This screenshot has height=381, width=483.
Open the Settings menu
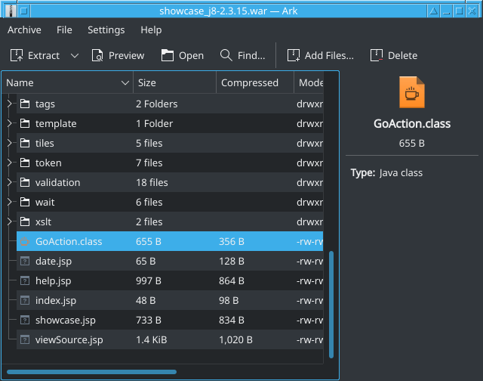(x=106, y=30)
